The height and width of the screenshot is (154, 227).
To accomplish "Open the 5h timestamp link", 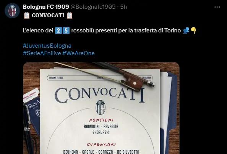I will tap(123, 7).
